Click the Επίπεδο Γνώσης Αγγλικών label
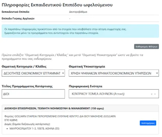Image resolution: width=162 pixels, height=137 pixels. pos(18,18)
